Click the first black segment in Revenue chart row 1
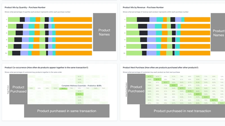The image size is (225, 126). (x=143, y=20)
